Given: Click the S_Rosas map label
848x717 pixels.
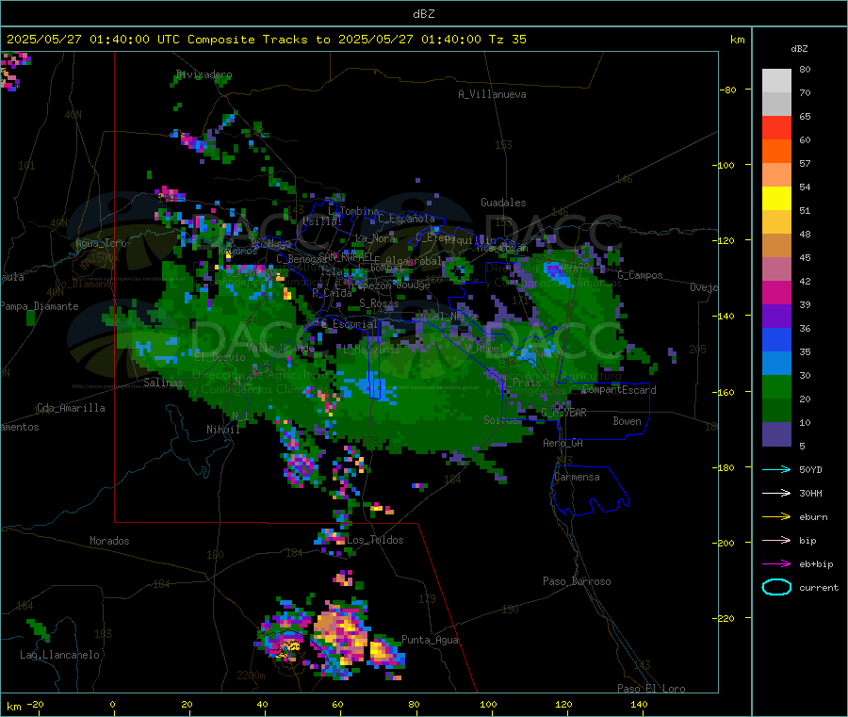Looking at the screenshot, I should (x=379, y=303).
